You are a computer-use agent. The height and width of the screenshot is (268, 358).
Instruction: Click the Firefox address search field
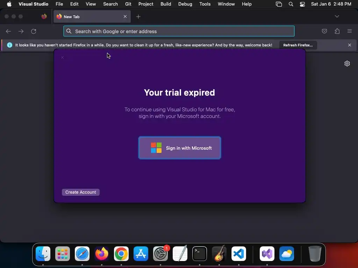179,31
